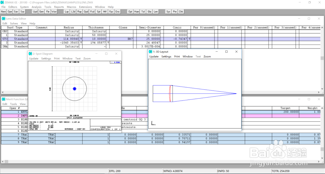Screen dimensions: 325x174
Task: Open Ray fan with Ray button
Action: [x=79, y=12]
